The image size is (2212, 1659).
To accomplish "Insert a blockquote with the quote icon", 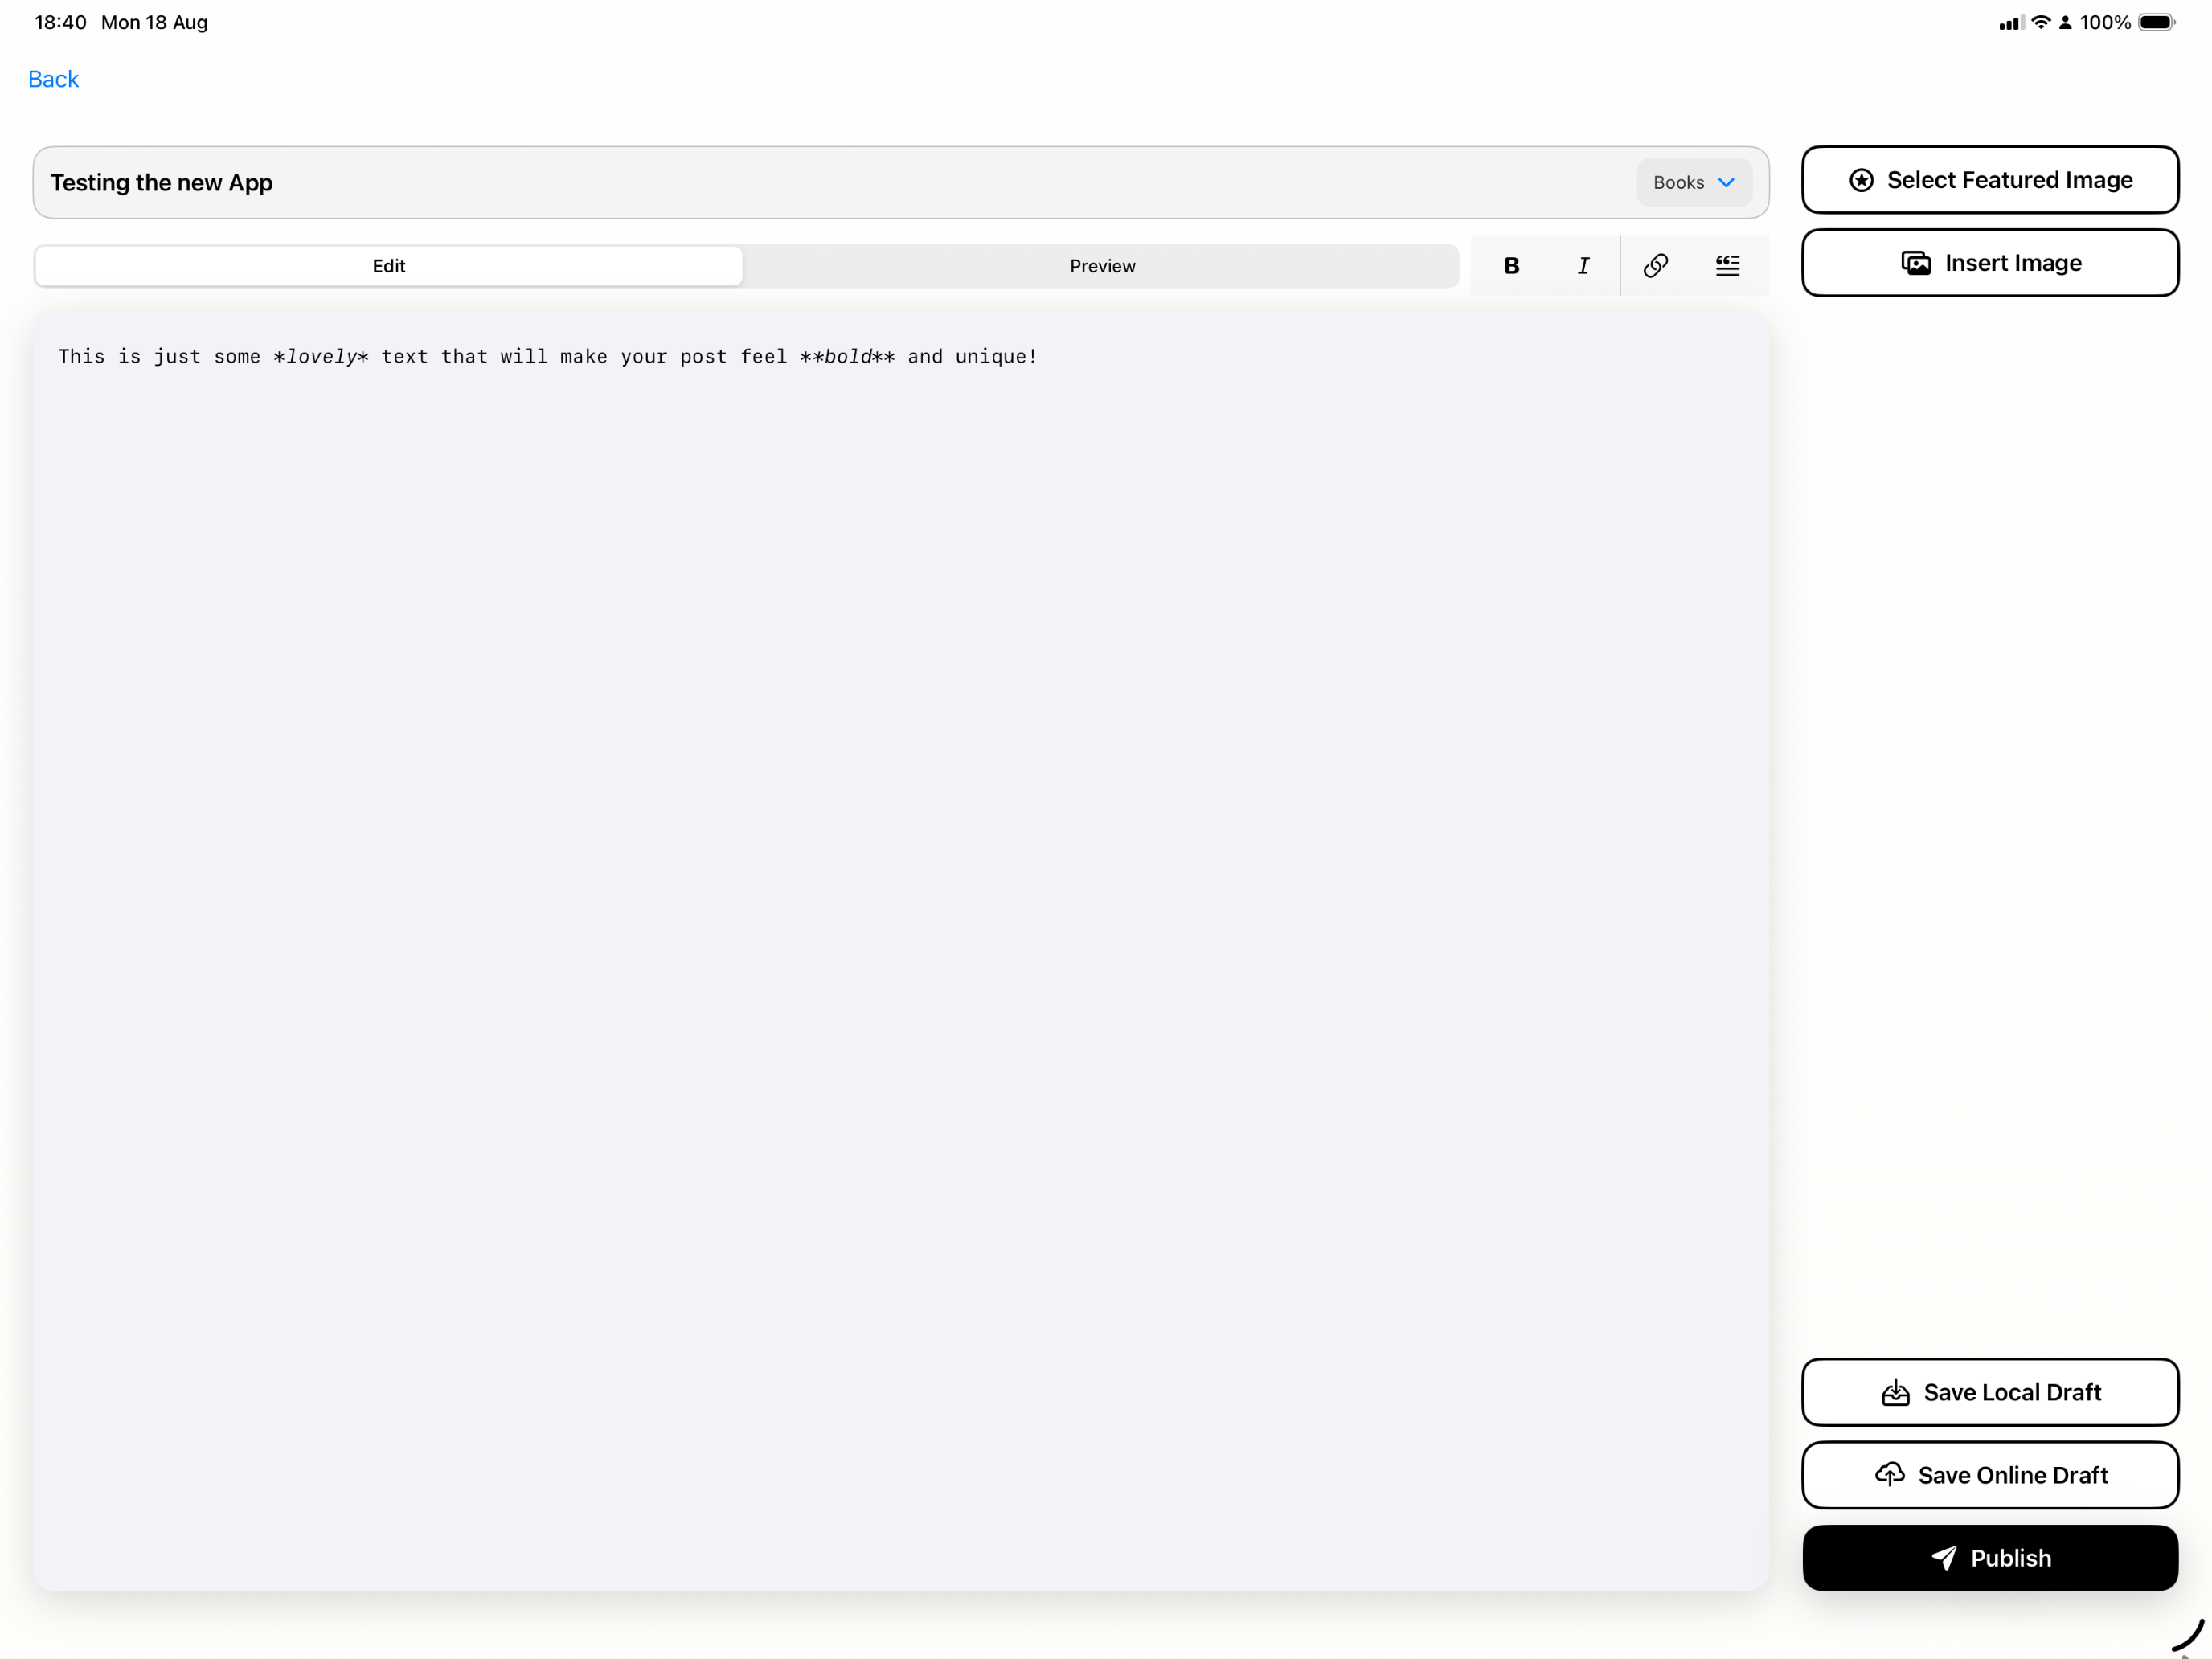I will (x=1729, y=265).
